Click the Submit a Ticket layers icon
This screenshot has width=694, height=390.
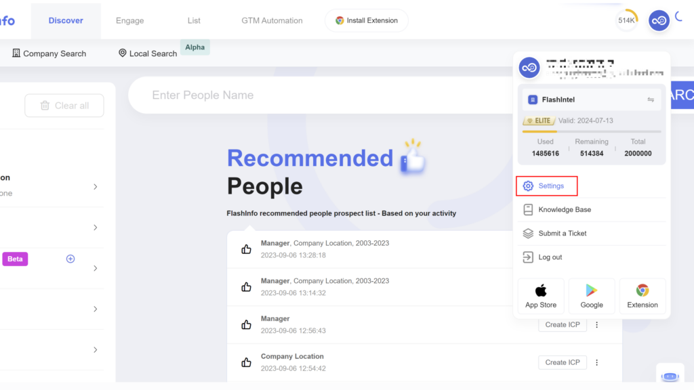point(528,234)
